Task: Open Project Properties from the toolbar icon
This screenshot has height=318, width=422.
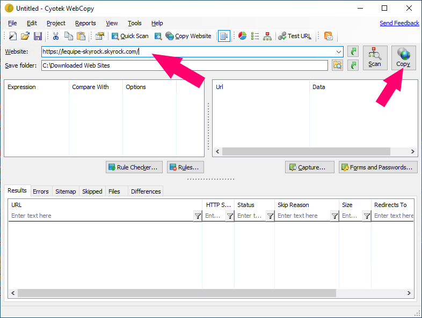Action: 100,36
